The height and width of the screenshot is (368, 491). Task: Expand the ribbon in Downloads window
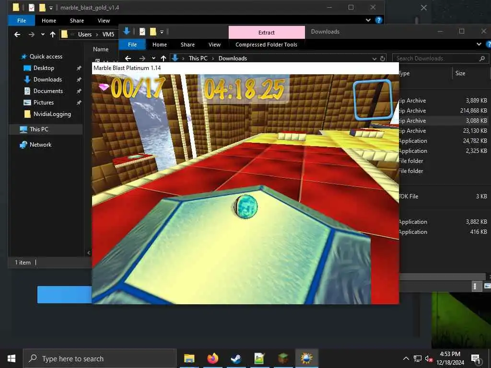[x=479, y=44]
